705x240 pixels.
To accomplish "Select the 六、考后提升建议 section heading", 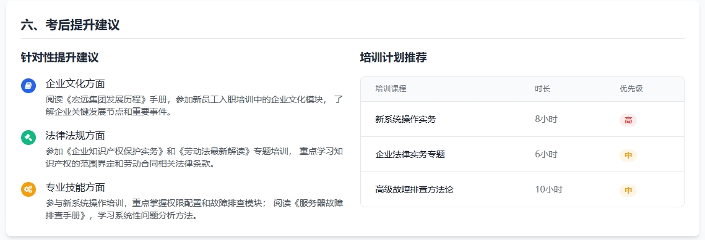I will (x=70, y=25).
